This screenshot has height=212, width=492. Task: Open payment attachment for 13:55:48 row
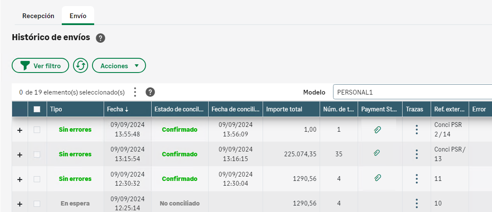377,130
